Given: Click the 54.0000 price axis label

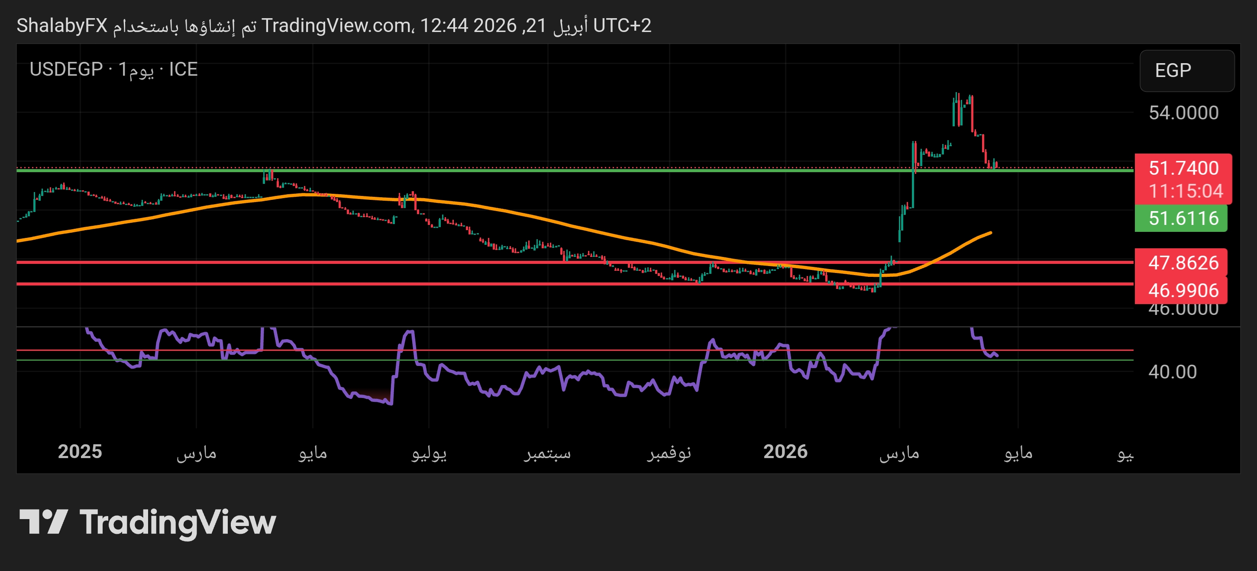Looking at the screenshot, I should click(x=1183, y=113).
